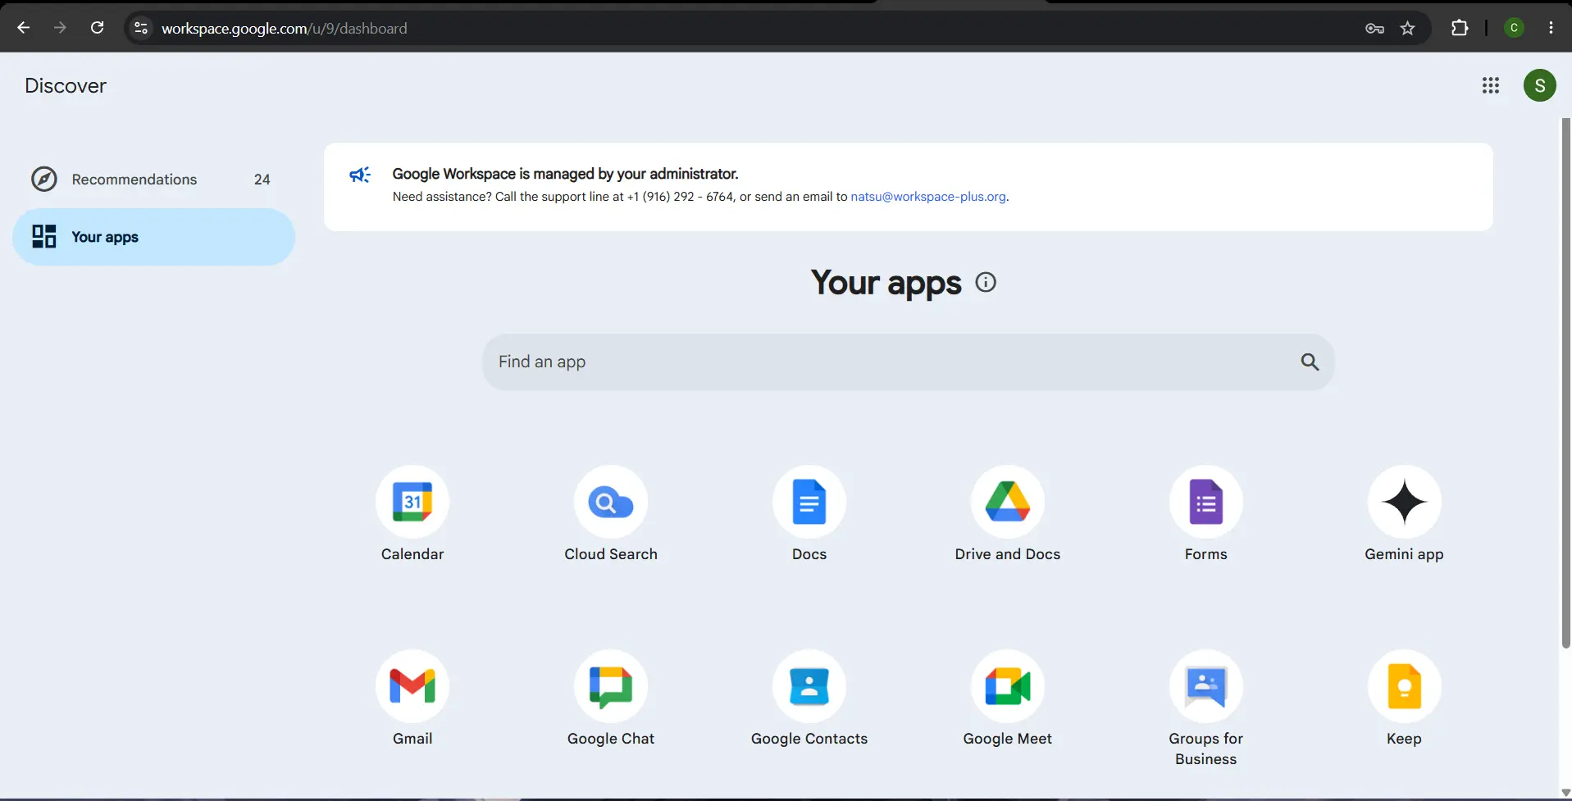1572x801 pixels.
Task: Open Google Chat app
Action: point(611,686)
